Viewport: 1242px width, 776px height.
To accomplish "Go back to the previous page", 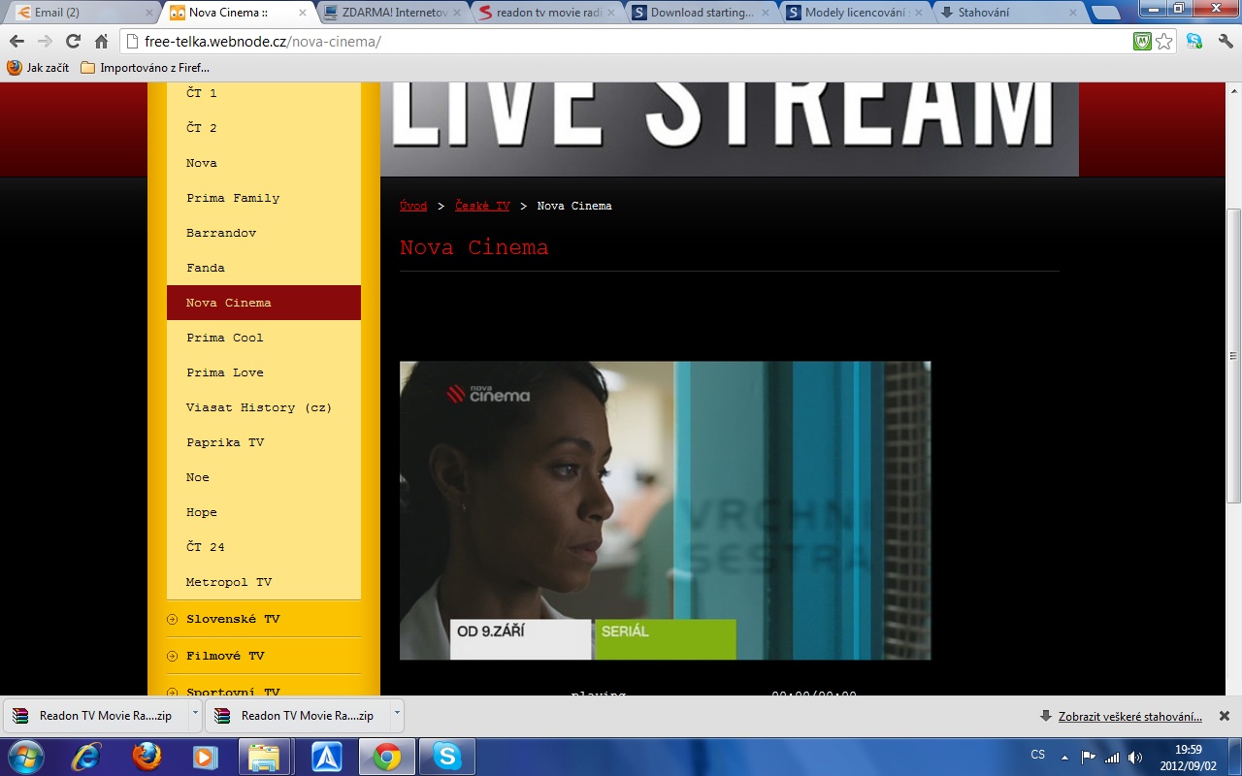I will 16,42.
